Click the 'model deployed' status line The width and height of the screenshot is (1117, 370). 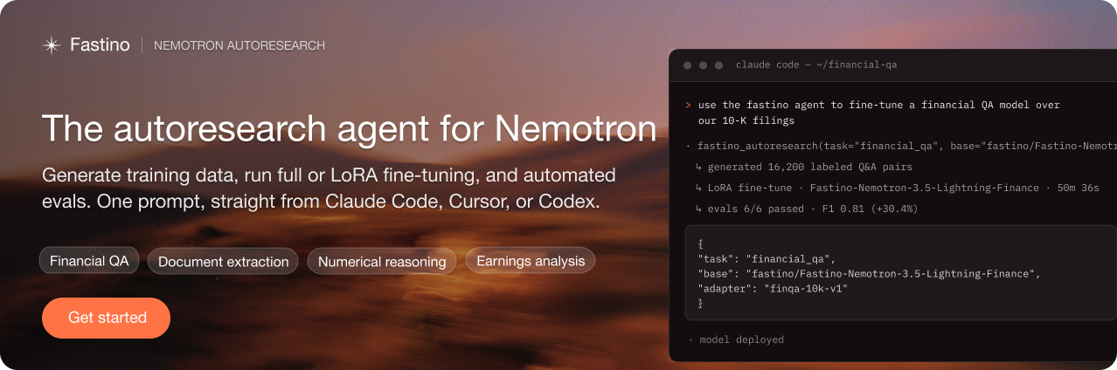pyautogui.click(x=735, y=339)
